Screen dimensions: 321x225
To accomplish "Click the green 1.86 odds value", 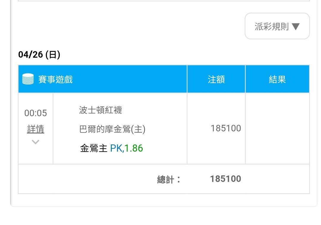I will 134,148.
